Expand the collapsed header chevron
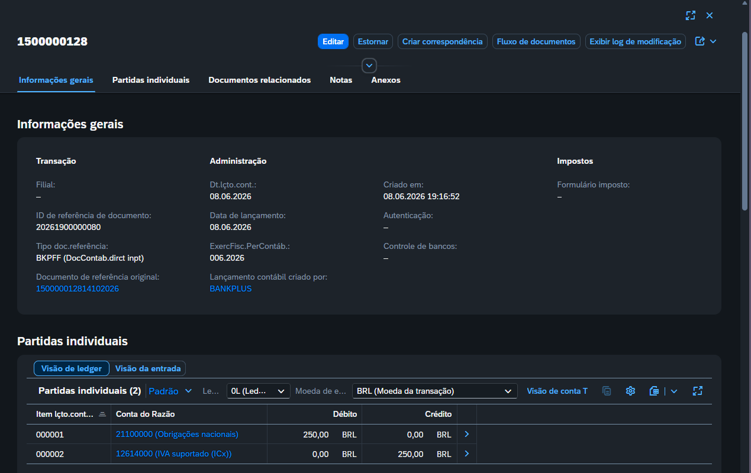This screenshot has width=751, height=473. click(x=369, y=65)
